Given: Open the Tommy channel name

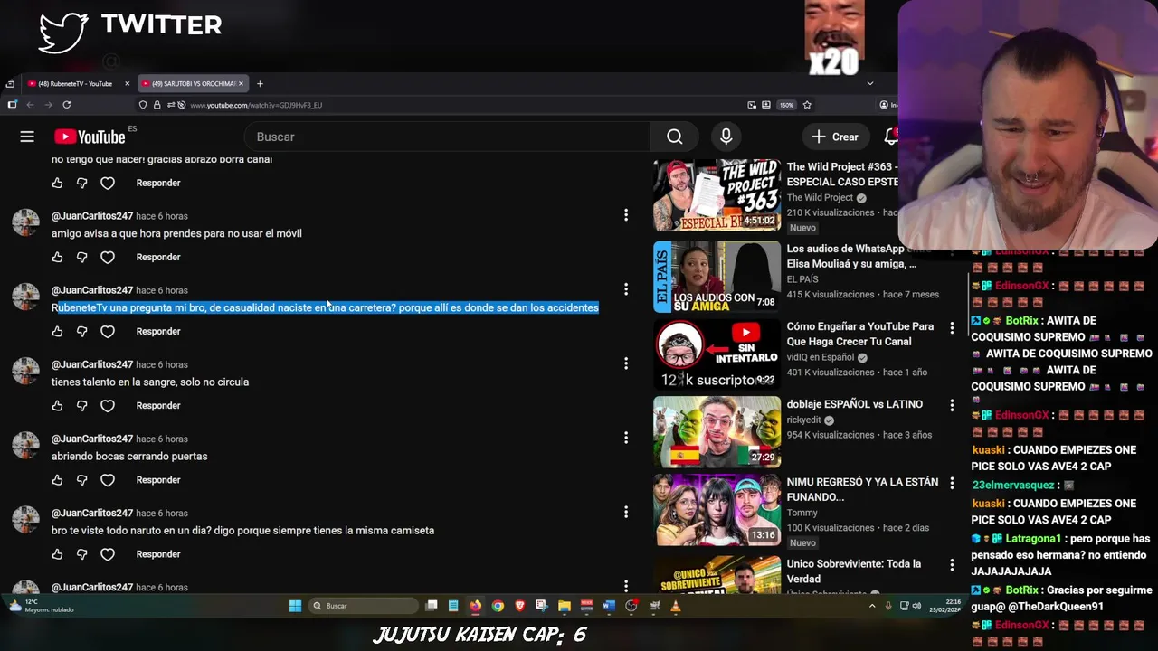Looking at the screenshot, I should point(802,513).
